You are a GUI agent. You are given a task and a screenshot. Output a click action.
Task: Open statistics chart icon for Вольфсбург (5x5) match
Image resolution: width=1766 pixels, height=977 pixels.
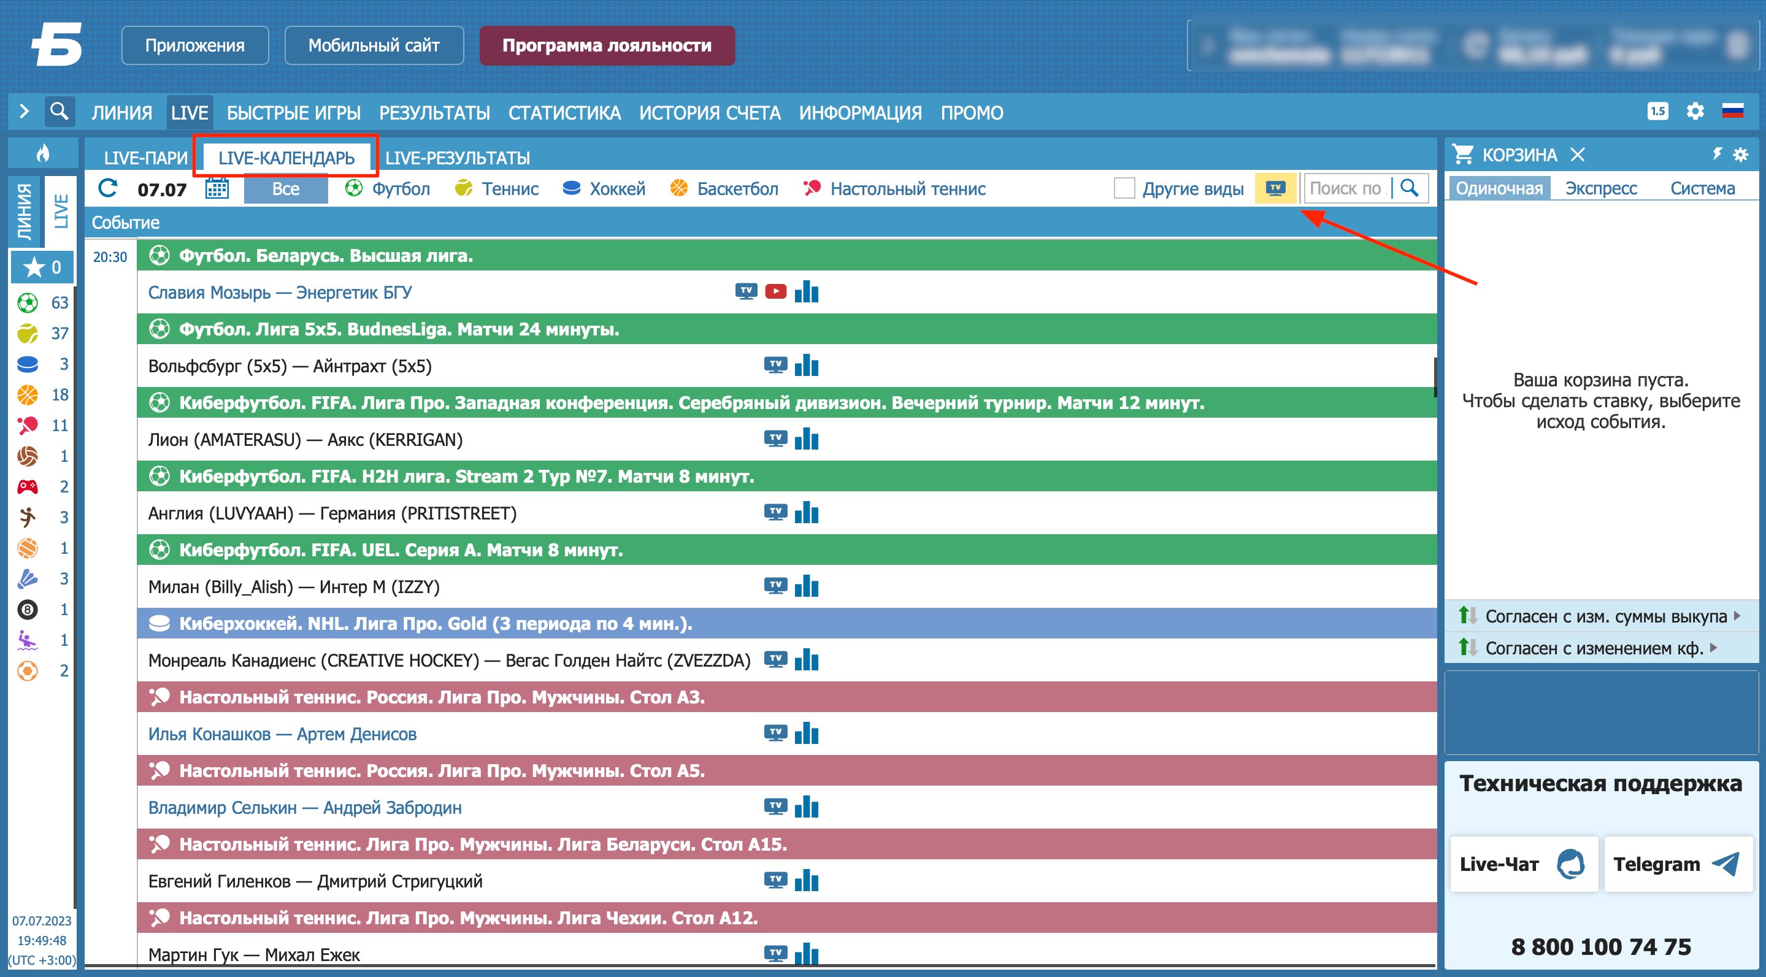point(806,366)
